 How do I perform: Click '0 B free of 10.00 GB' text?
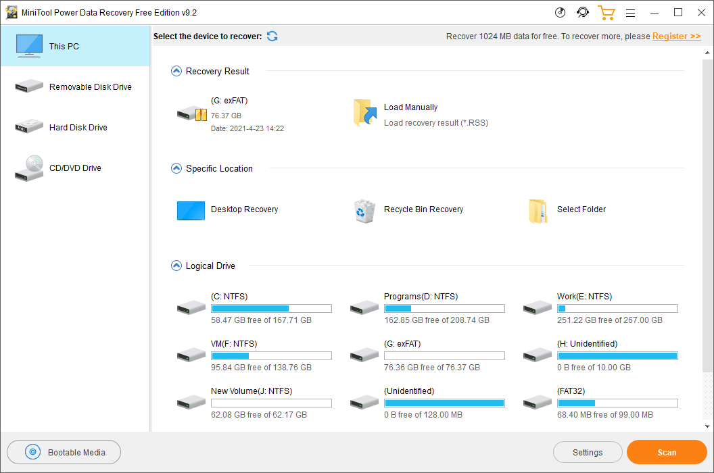tap(594, 368)
